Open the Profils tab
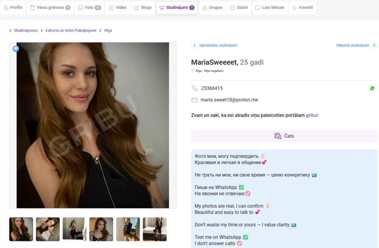Image resolution: width=379 pixels, height=248 pixels. pyautogui.click(x=13, y=8)
